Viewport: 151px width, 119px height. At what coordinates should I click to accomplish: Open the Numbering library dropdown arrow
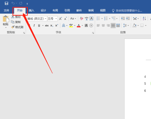[110, 19]
